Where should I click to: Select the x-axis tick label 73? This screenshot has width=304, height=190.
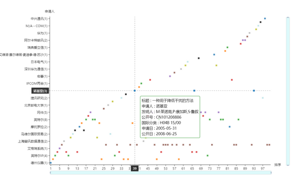210,169
